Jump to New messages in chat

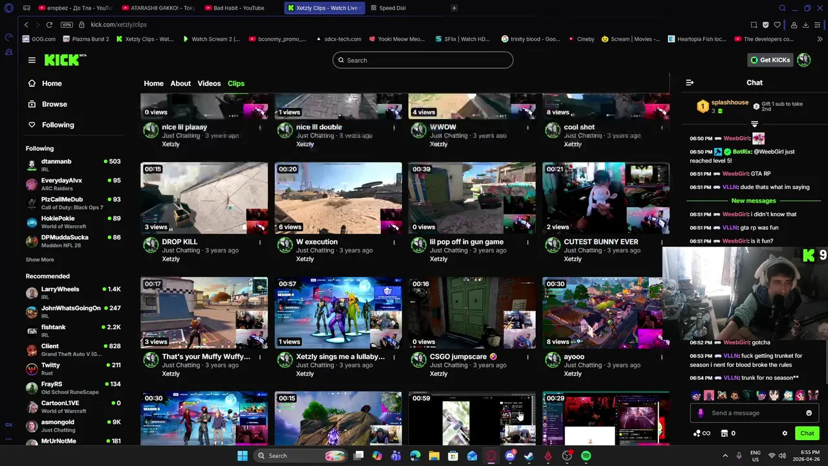click(754, 201)
